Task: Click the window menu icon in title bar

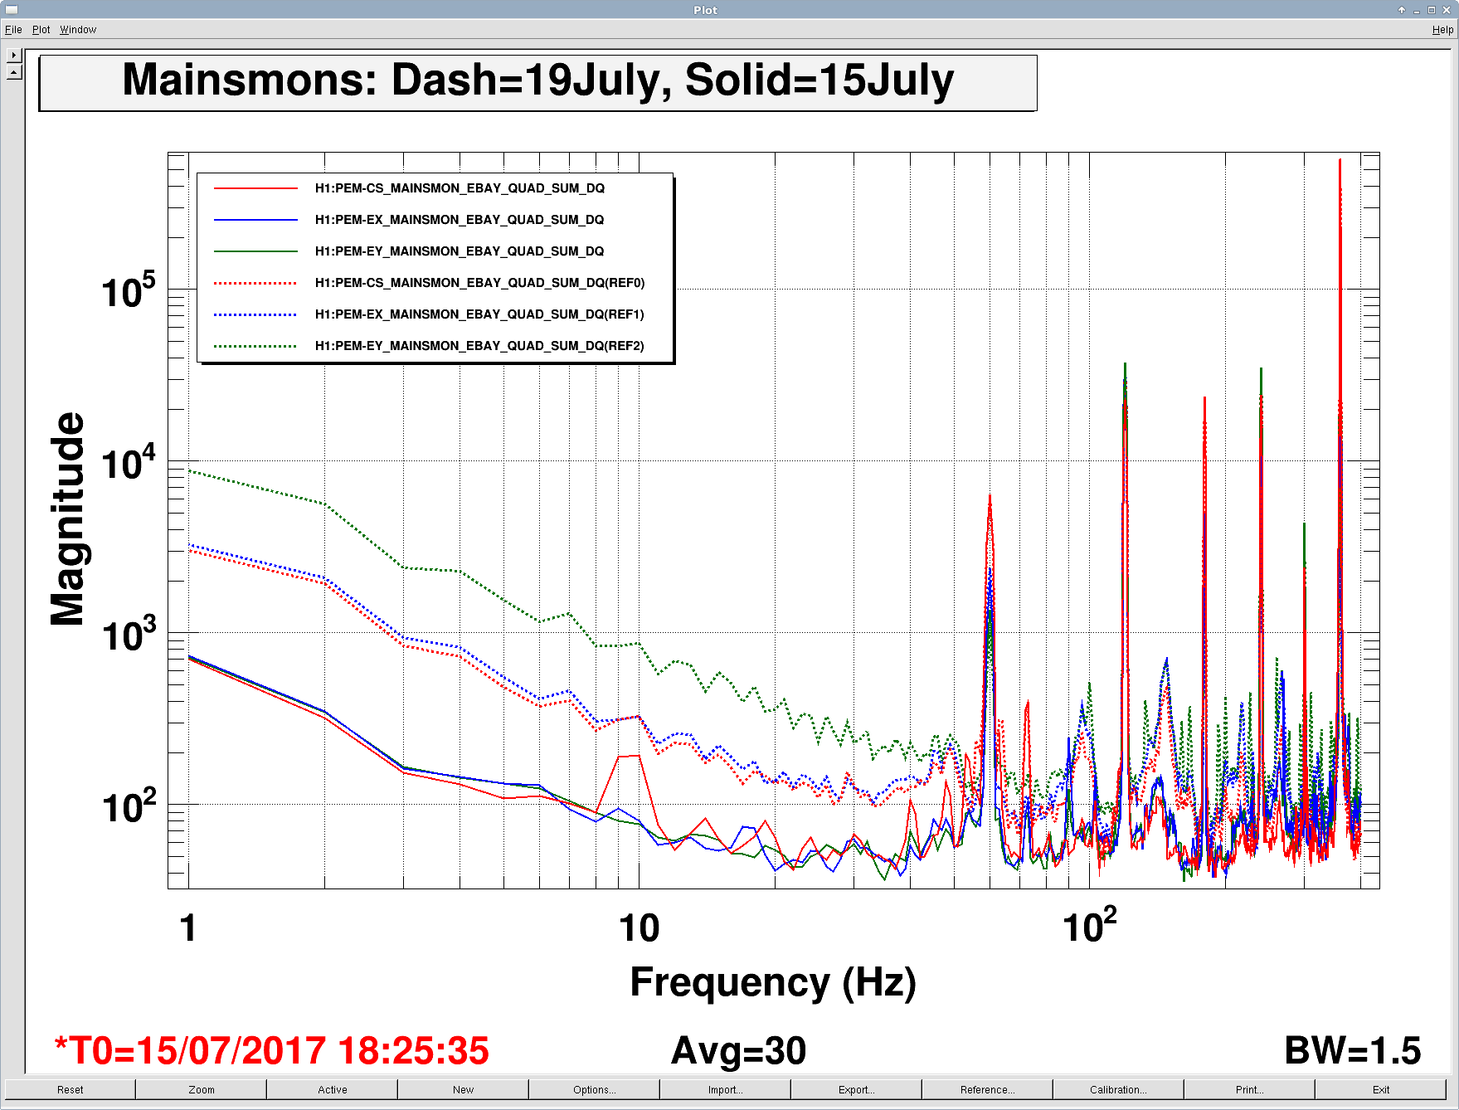Action: point(12,10)
